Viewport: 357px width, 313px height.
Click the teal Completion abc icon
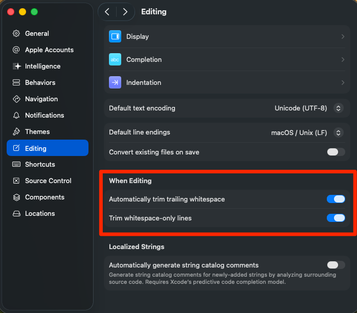tap(115, 60)
